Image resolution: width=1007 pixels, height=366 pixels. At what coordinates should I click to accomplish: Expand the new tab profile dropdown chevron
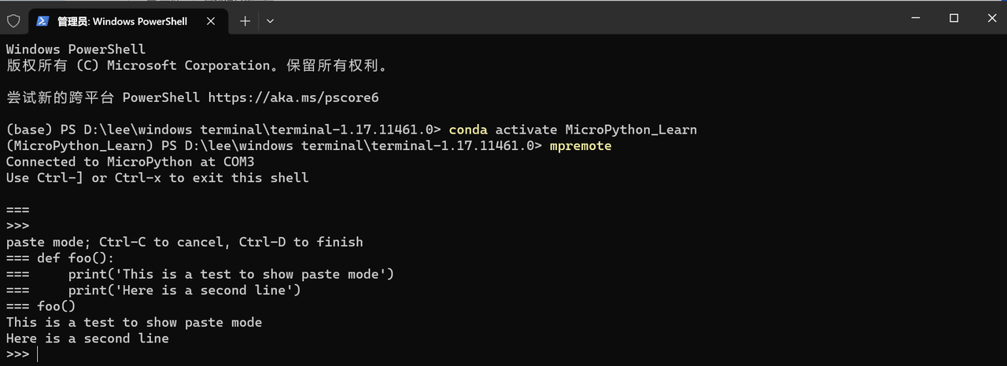pos(270,21)
